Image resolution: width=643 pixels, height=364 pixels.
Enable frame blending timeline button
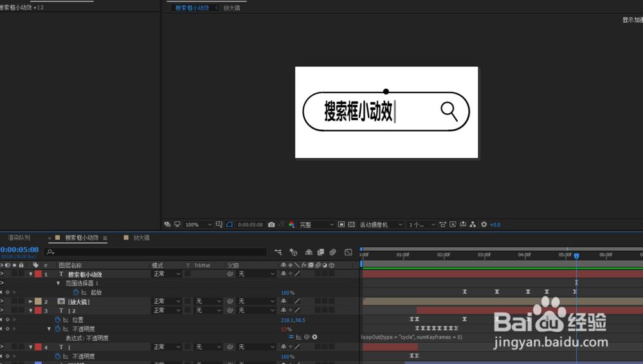tap(321, 252)
